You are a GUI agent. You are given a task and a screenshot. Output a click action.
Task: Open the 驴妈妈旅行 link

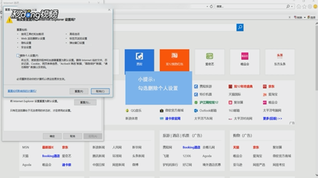pyautogui.click(x=170, y=165)
